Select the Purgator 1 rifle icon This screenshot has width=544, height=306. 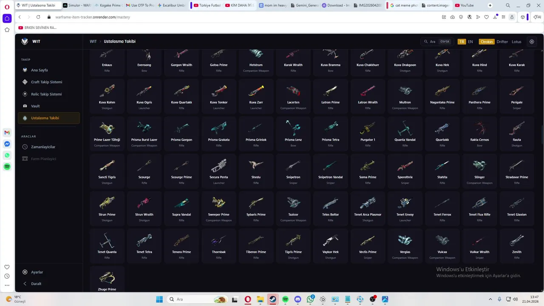[x=368, y=128]
